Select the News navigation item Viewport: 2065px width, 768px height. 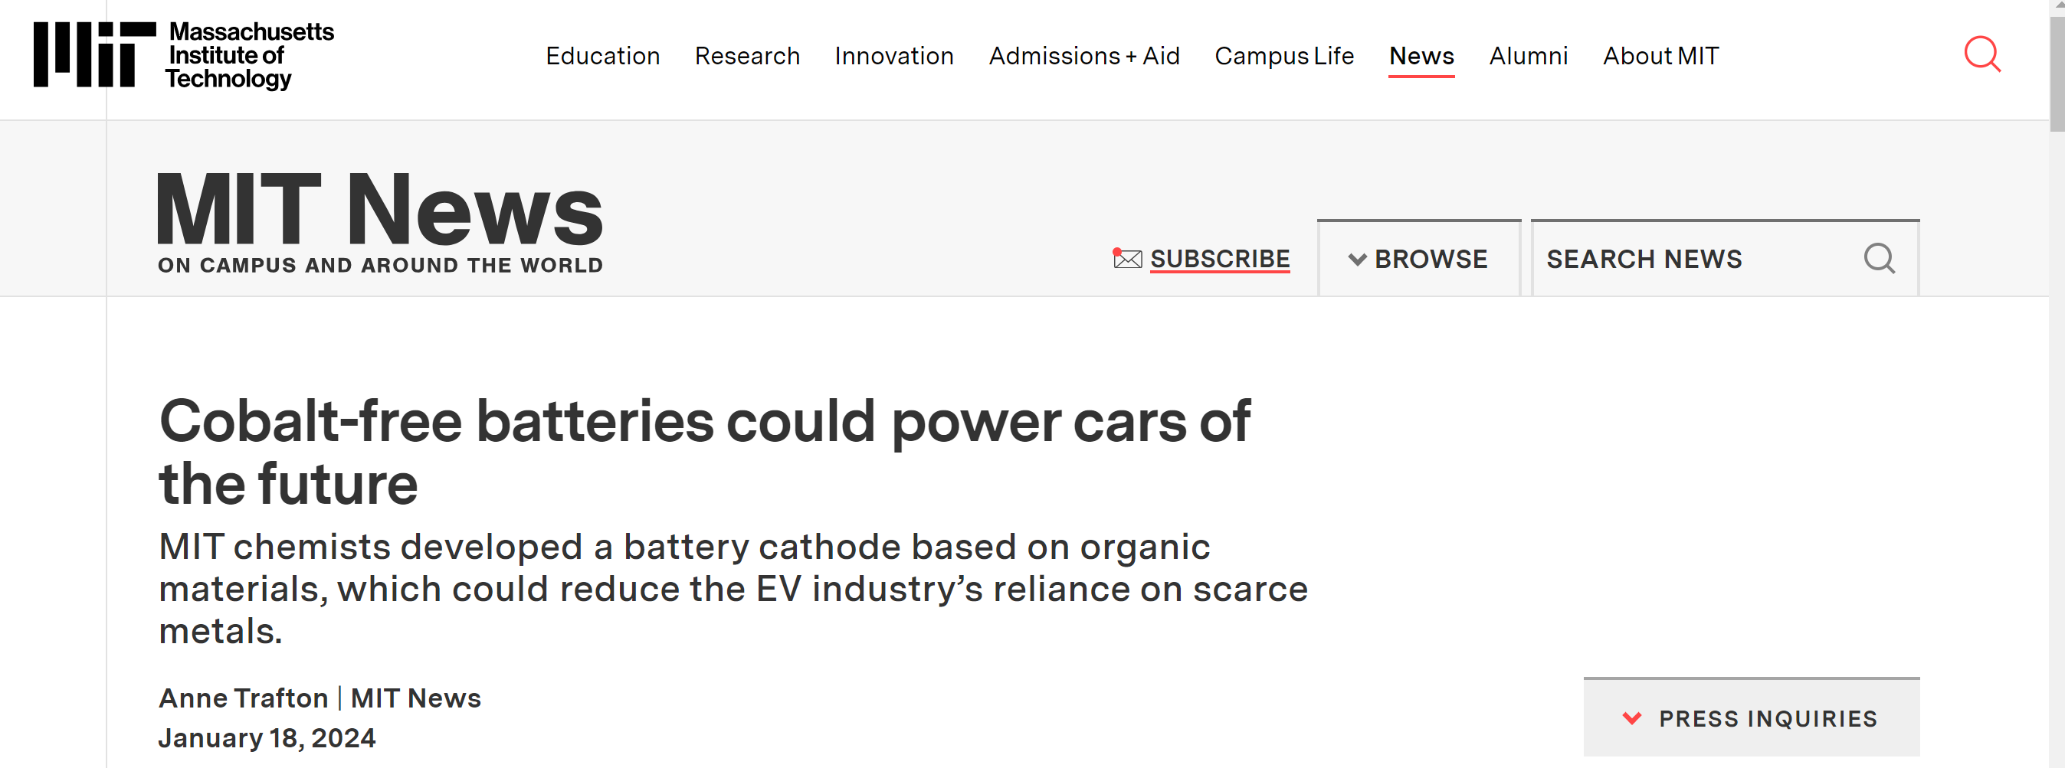click(1421, 56)
